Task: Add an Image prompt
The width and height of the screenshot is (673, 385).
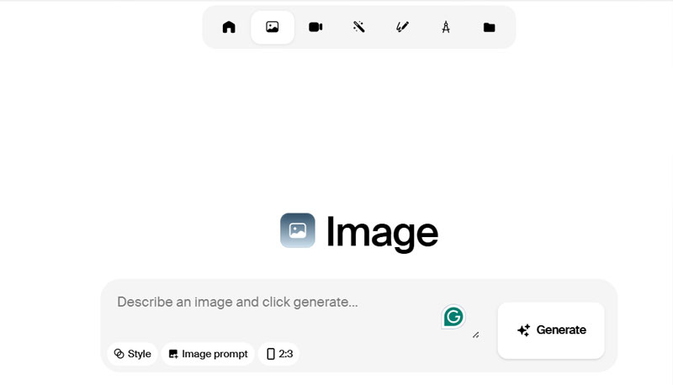Action: pos(208,354)
